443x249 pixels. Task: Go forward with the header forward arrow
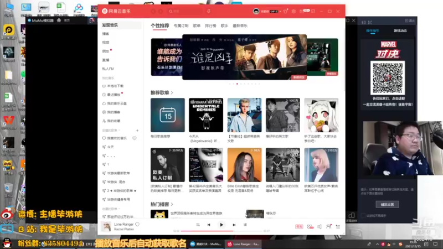(x=161, y=11)
